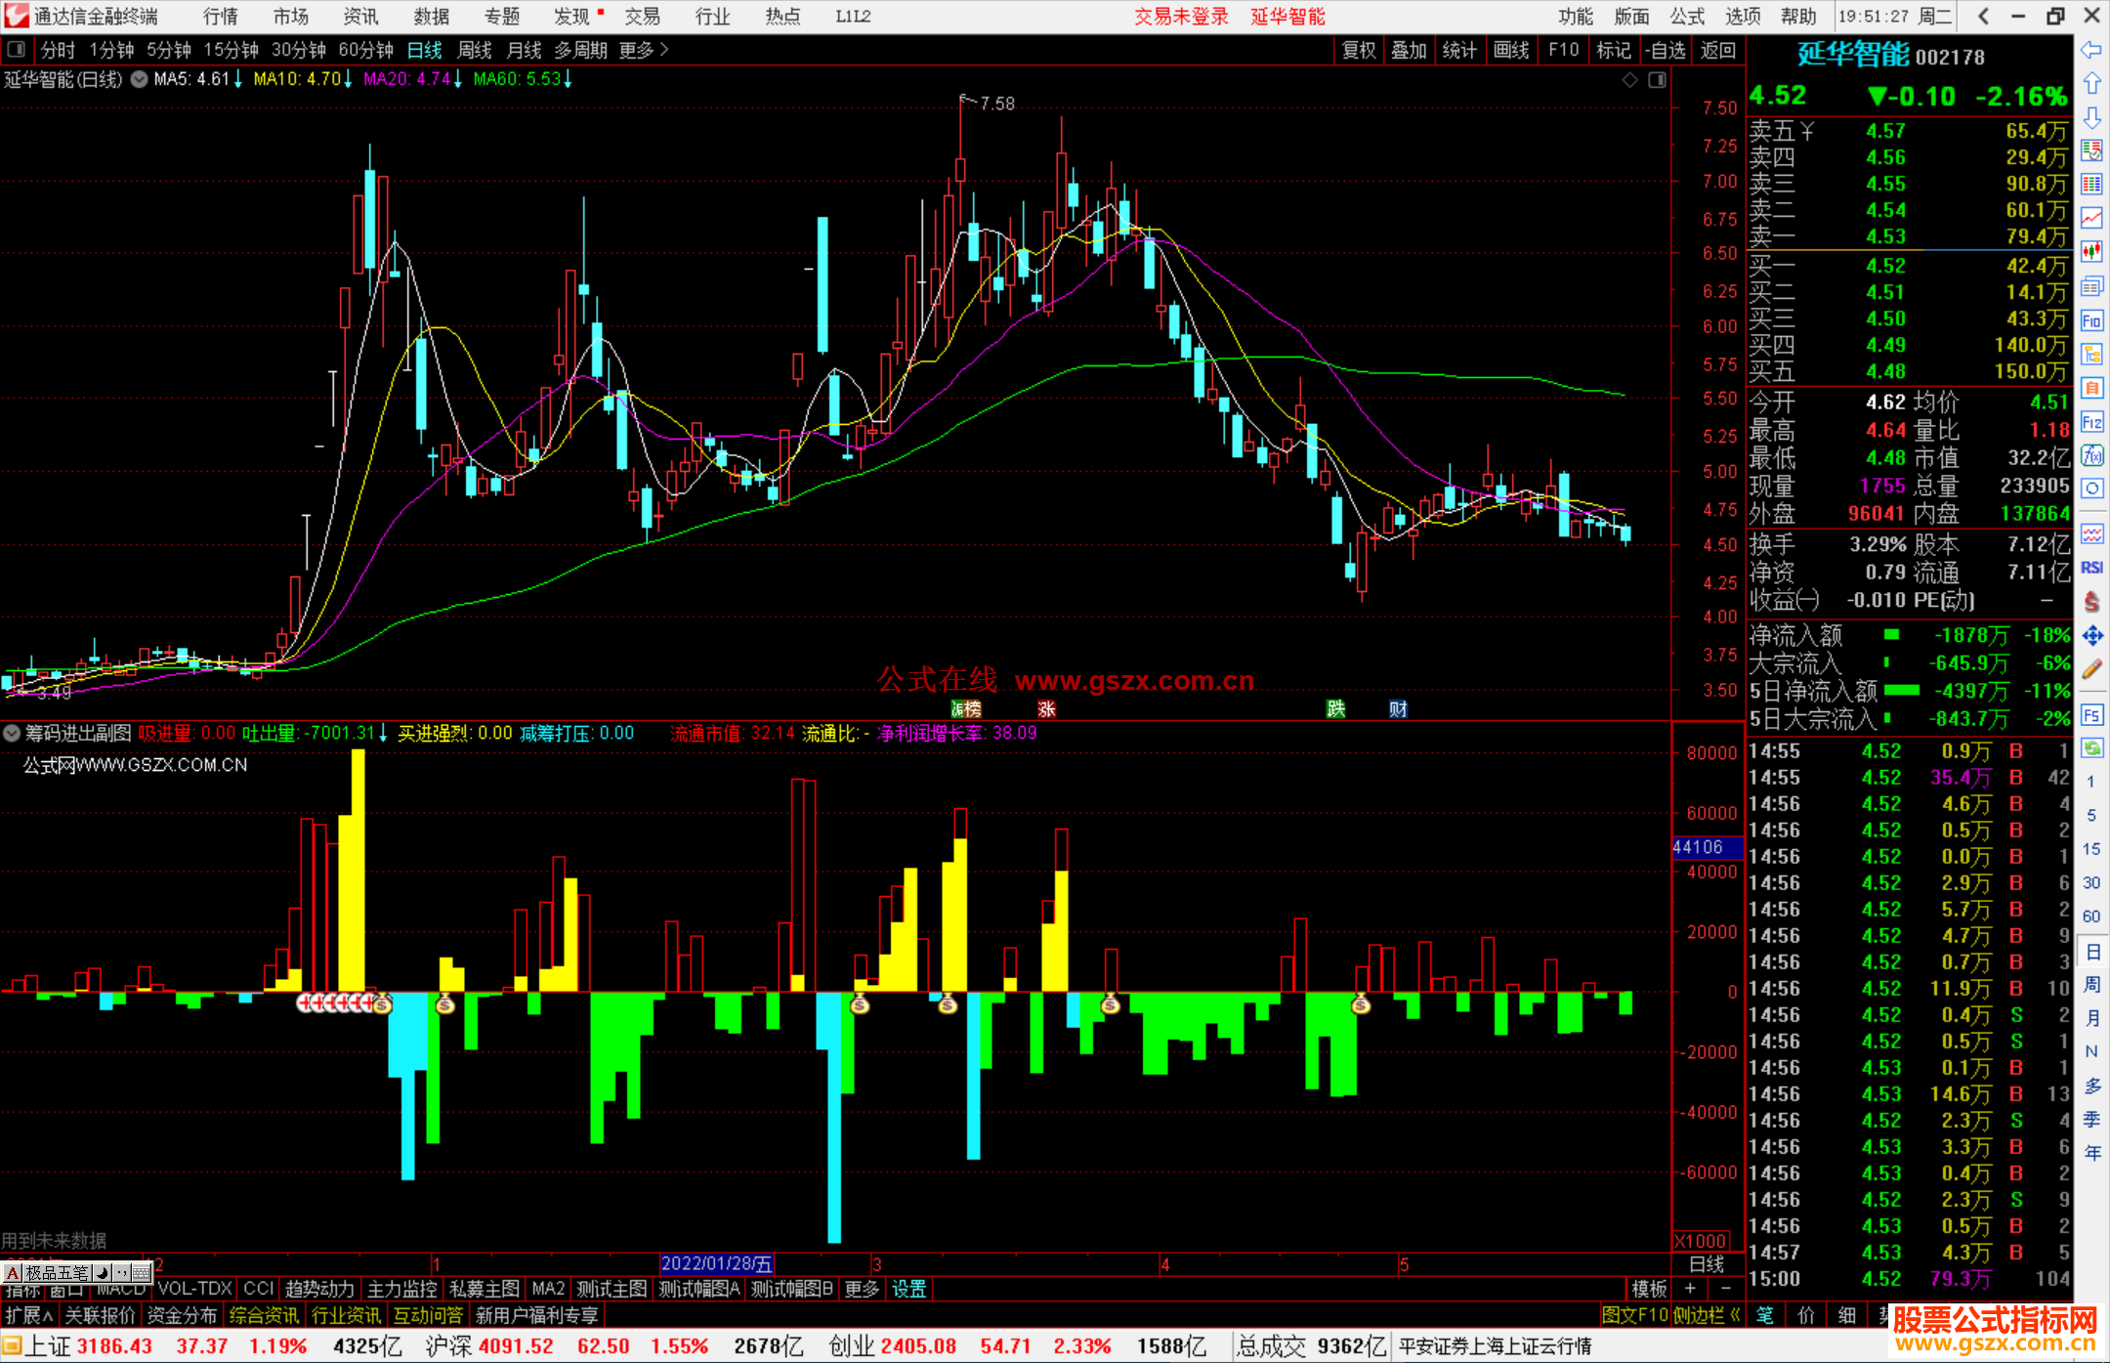
Task: Click the diamond icon at the chart's top right
Action: coord(1630,80)
